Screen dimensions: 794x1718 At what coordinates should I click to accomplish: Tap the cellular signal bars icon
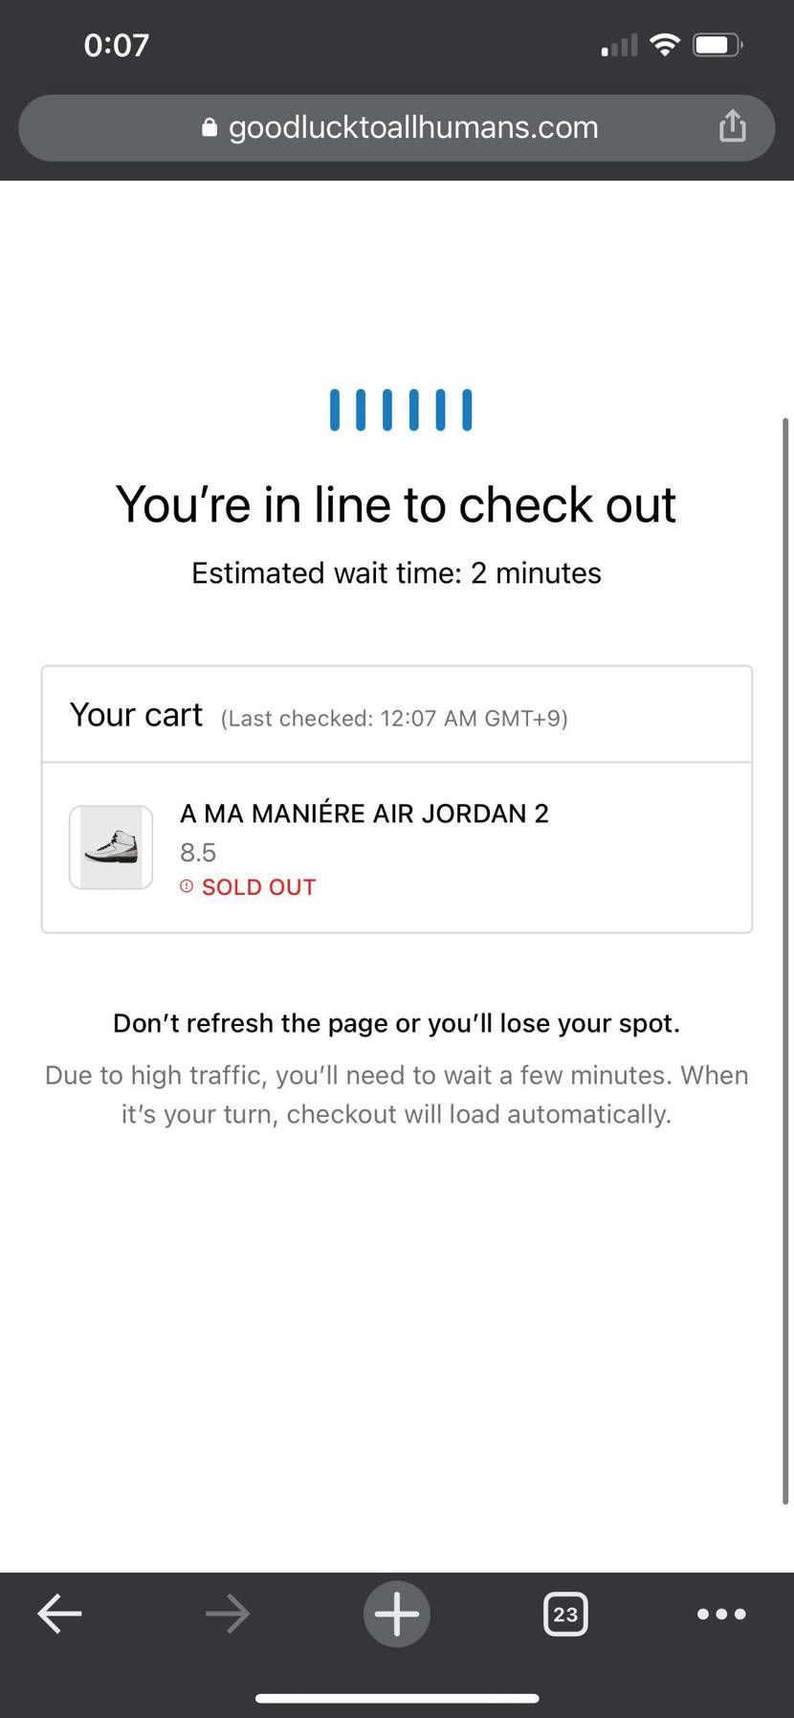[619, 45]
